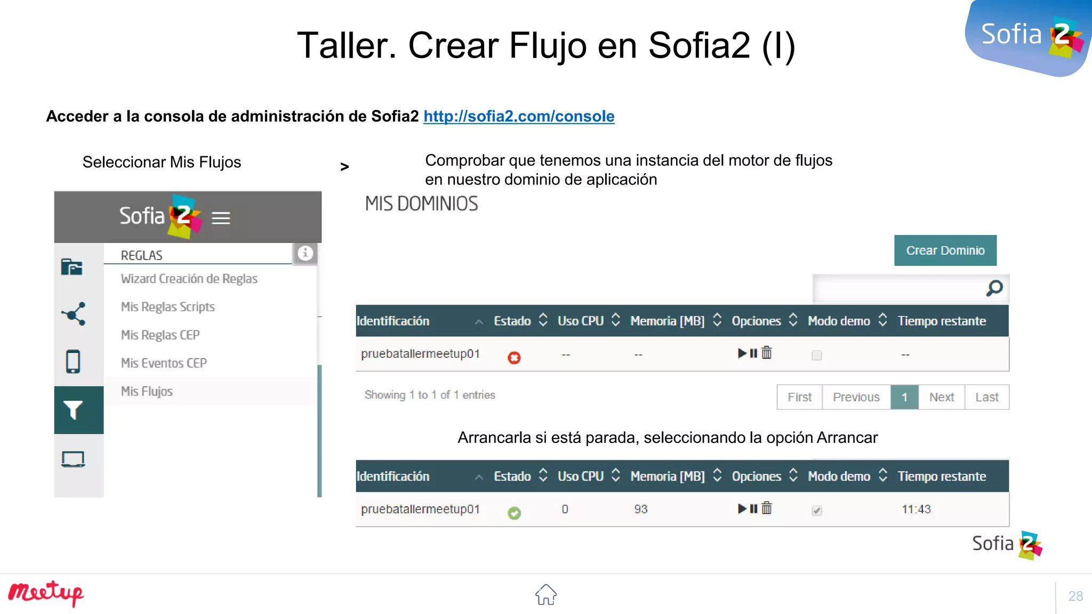Click the Sofia2 logo in console header

pyautogui.click(x=160, y=217)
